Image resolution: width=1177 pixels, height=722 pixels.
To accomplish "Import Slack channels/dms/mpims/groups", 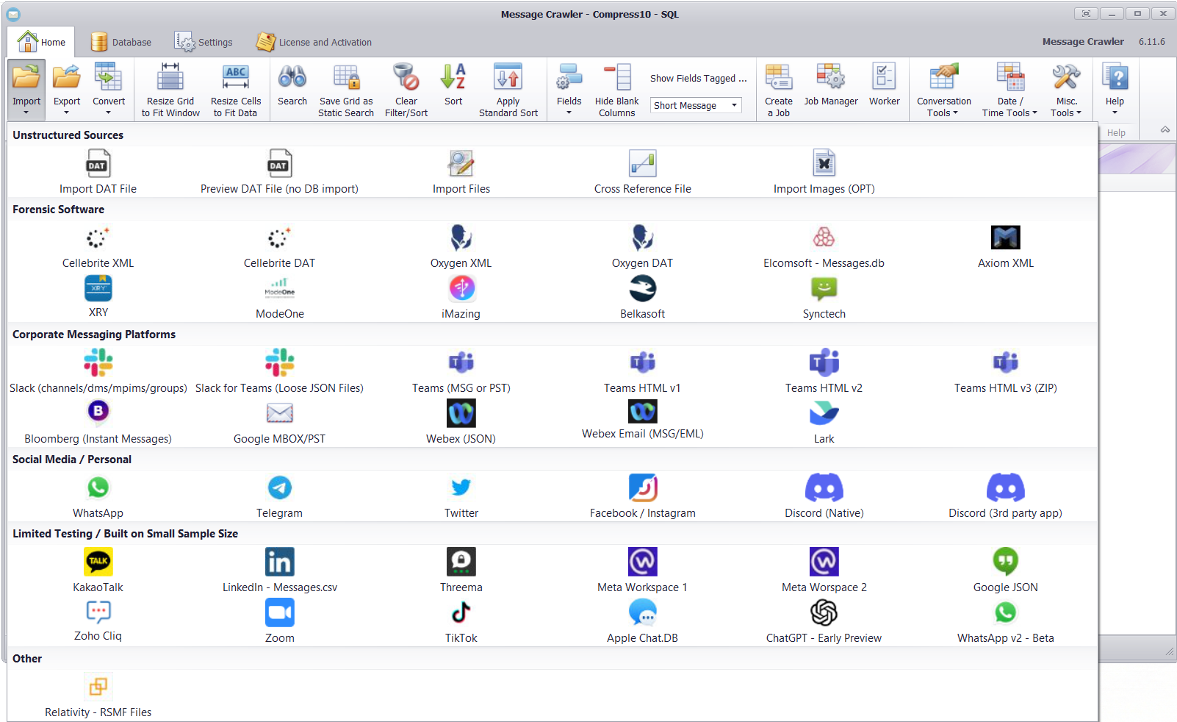I will (98, 372).
